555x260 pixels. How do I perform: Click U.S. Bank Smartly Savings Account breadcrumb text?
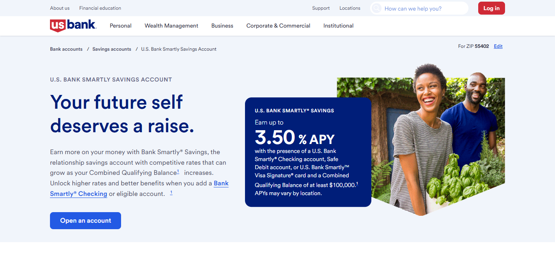(x=179, y=49)
